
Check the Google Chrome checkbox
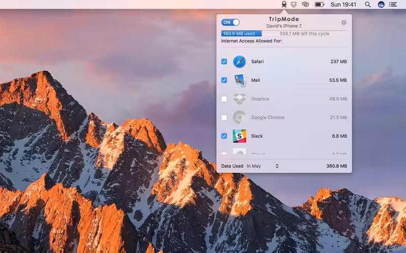coord(224,117)
